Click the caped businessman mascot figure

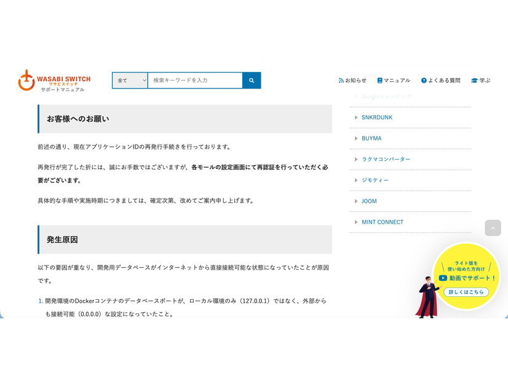[x=427, y=297]
